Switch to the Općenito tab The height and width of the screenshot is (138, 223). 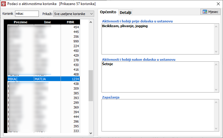tap(108, 12)
